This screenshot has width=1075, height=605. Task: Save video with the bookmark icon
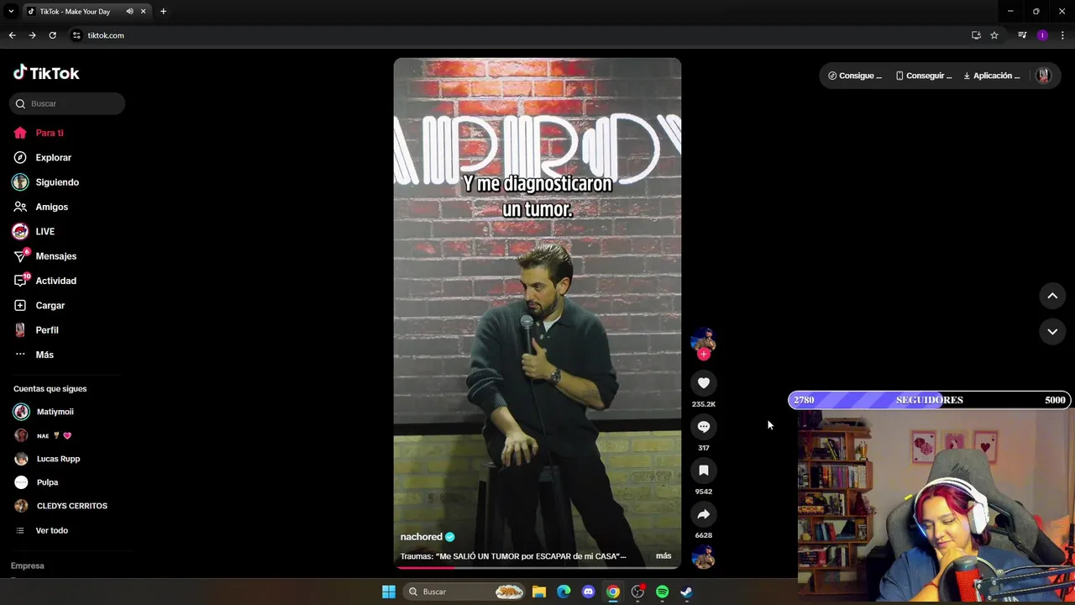point(704,471)
